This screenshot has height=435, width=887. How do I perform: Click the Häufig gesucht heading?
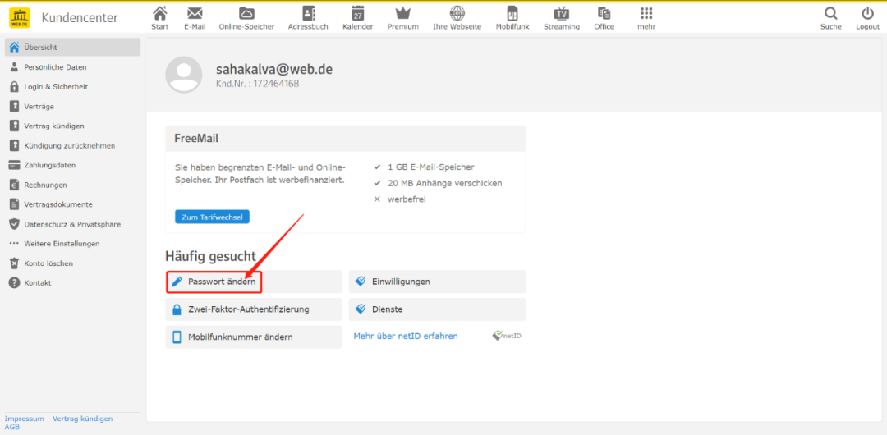click(x=211, y=256)
